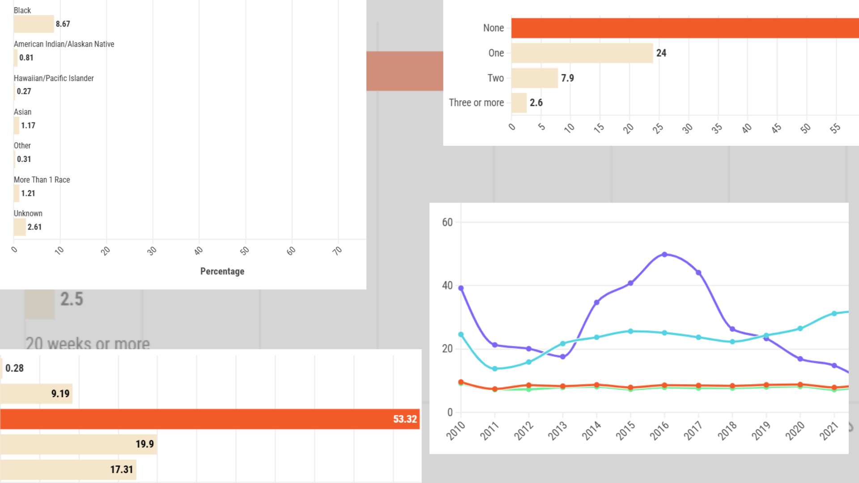The height and width of the screenshot is (483, 859).
Task: Click the purple data point at 2020
Action: tap(800, 359)
